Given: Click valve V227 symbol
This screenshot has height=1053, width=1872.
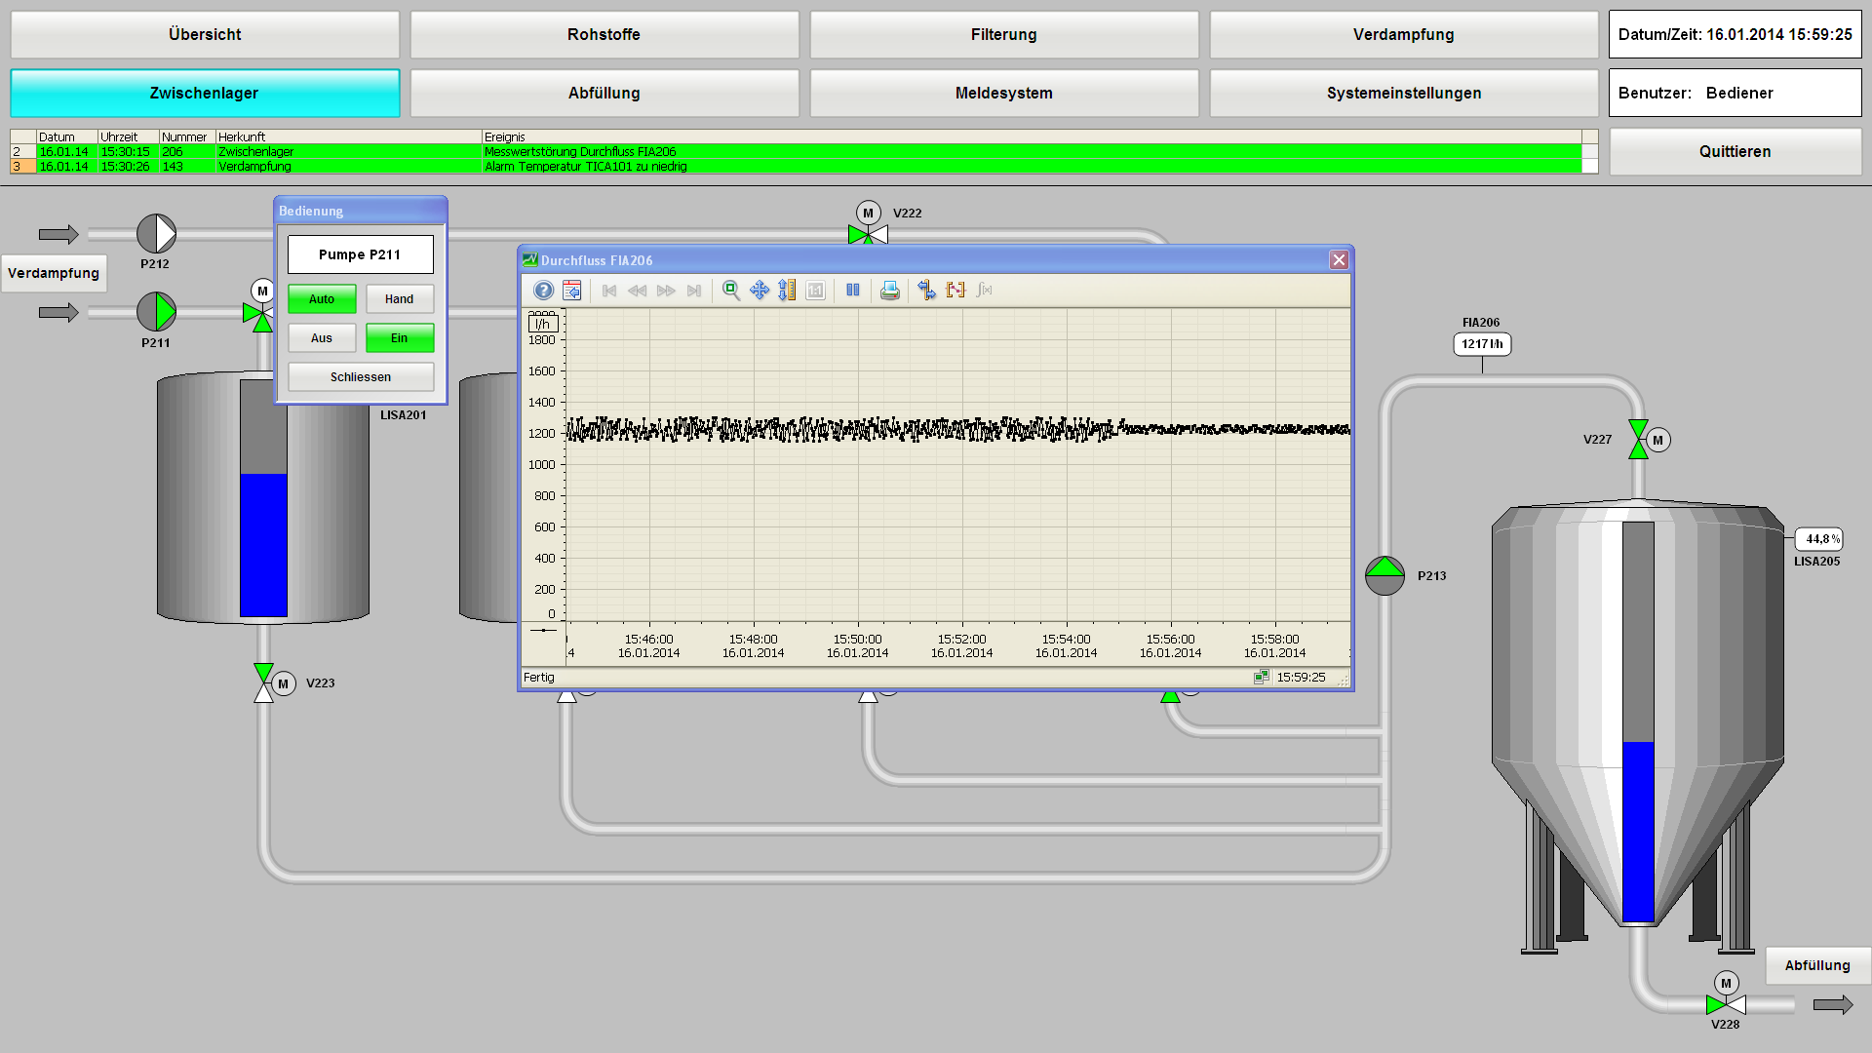Looking at the screenshot, I should pos(1638,440).
